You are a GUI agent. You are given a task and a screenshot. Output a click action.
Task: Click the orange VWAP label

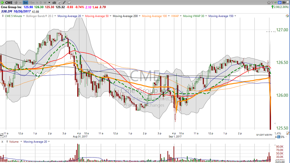tap(175, 16)
